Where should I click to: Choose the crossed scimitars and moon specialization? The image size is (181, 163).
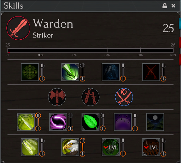(124, 97)
